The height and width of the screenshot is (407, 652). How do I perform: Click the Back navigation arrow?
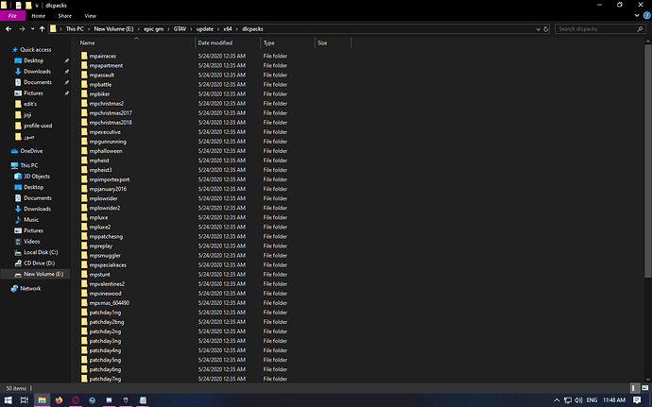tap(10, 29)
